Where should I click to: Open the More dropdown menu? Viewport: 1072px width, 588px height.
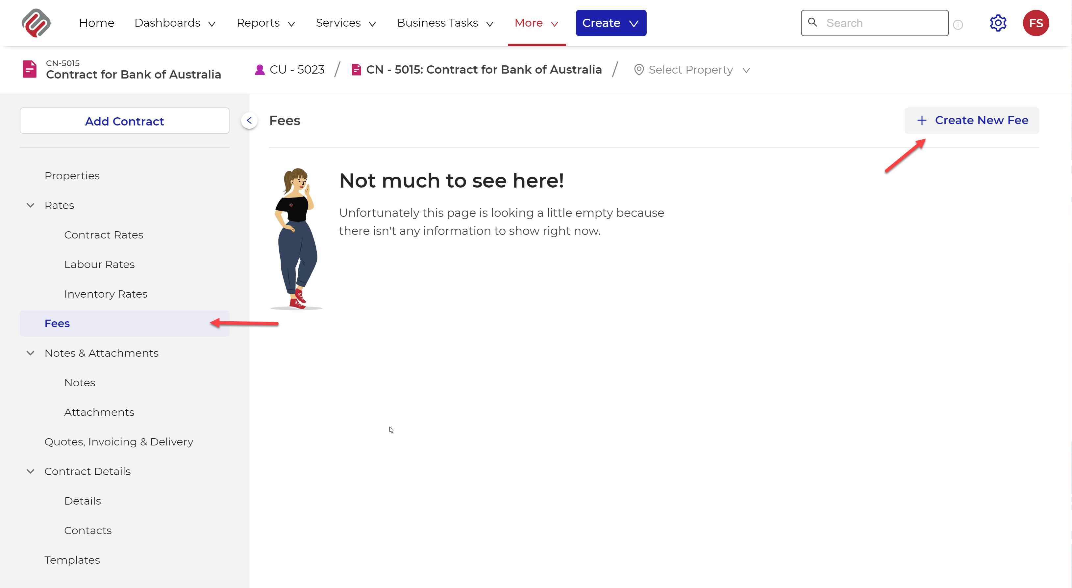[x=536, y=23]
